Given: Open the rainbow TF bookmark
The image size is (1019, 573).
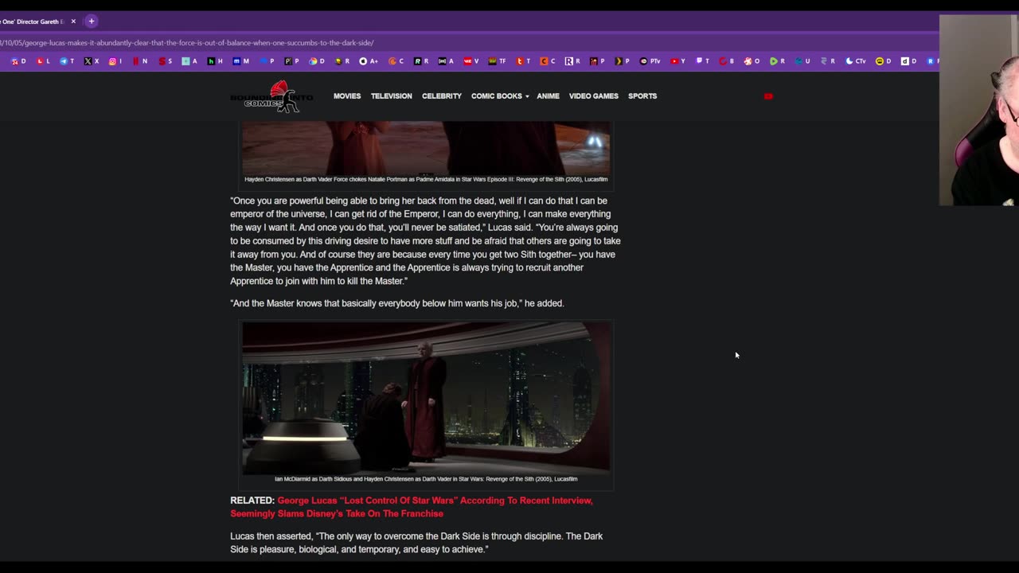Looking at the screenshot, I should pyautogui.click(x=497, y=61).
